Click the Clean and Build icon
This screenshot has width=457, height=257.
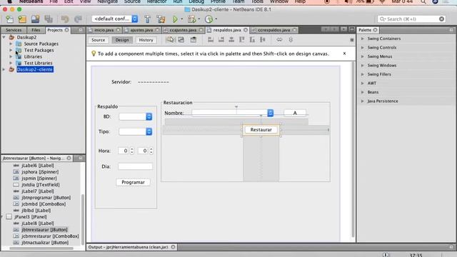coord(161,19)
